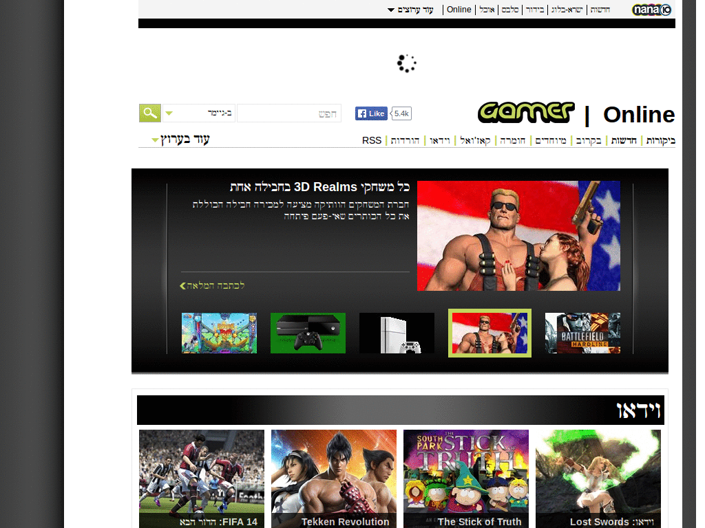The width and height of the screenshot is (705, 528).
Task: Open the FIFA 14 video
Action: click(202, 478)
